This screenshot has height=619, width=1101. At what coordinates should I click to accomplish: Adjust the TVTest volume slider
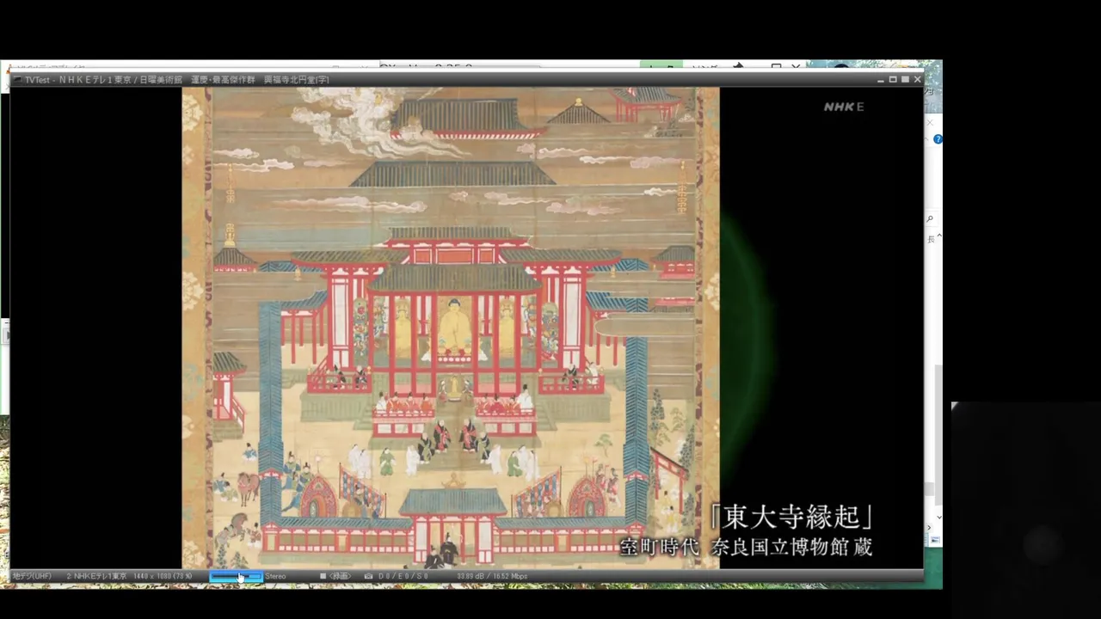237,576
